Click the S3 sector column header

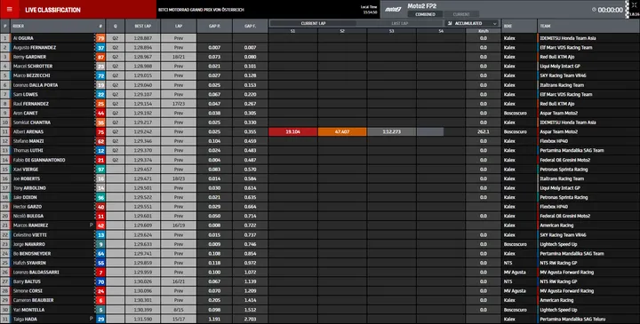391,31
